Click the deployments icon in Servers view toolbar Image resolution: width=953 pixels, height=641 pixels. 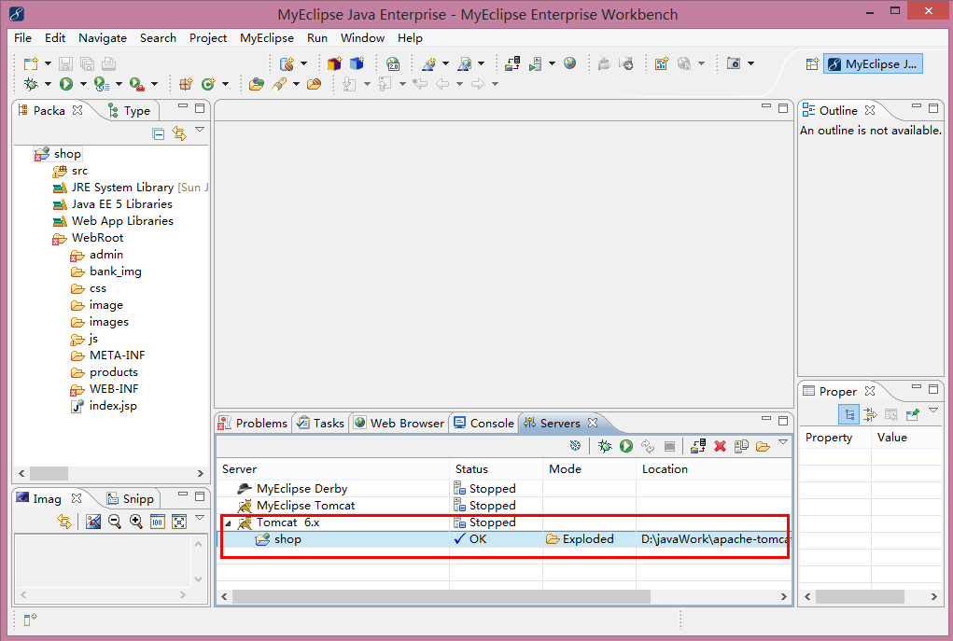tap(698, 447)
